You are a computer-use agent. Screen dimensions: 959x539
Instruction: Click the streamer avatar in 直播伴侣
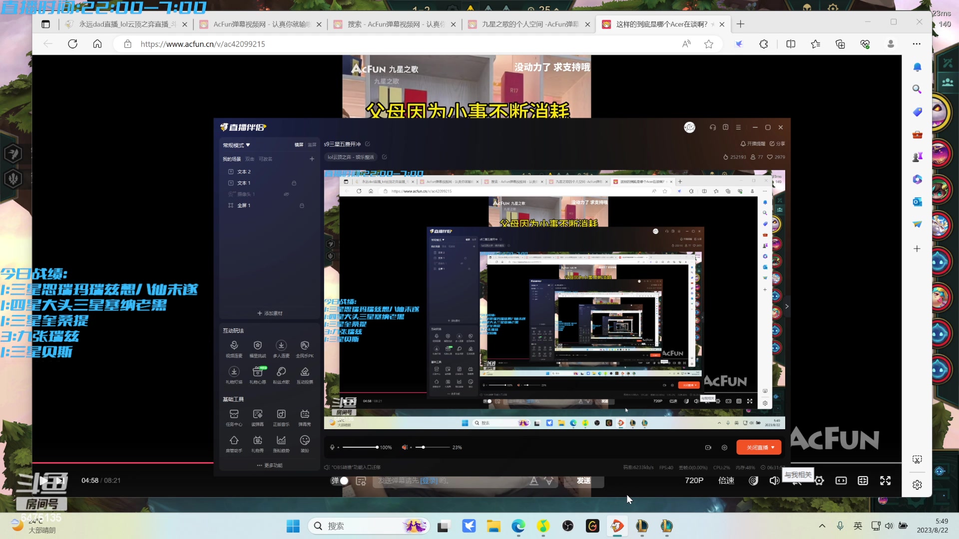[x=690, y=127]
